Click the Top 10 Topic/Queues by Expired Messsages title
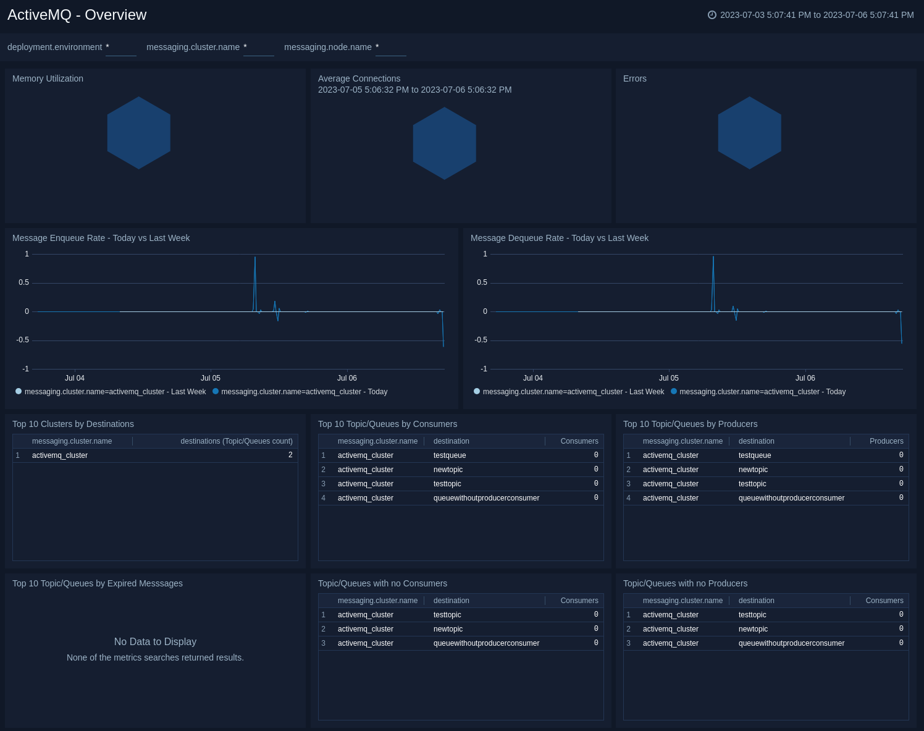 point(98,583)
